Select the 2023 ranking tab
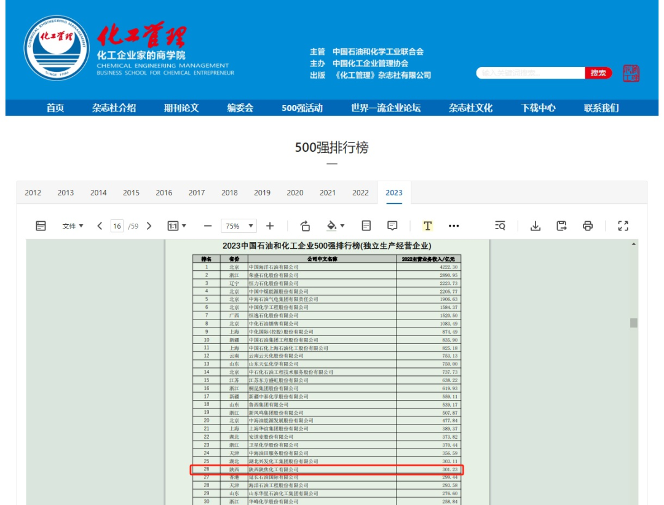Viewport: 664px width, 505px height. tap(394, 193)
